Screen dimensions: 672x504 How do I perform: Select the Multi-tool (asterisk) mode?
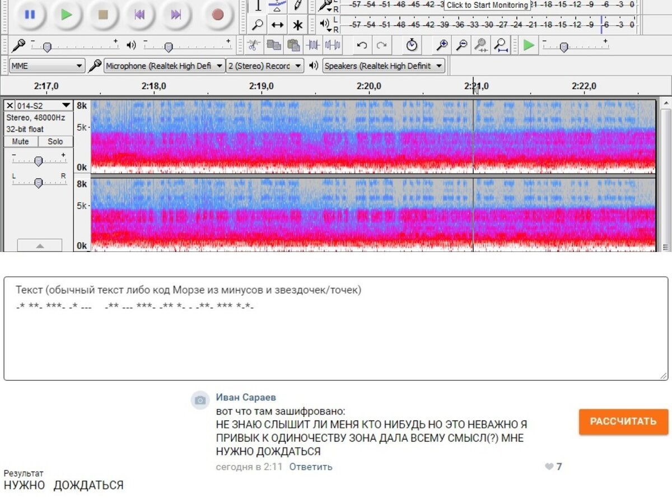pos(297,25)
